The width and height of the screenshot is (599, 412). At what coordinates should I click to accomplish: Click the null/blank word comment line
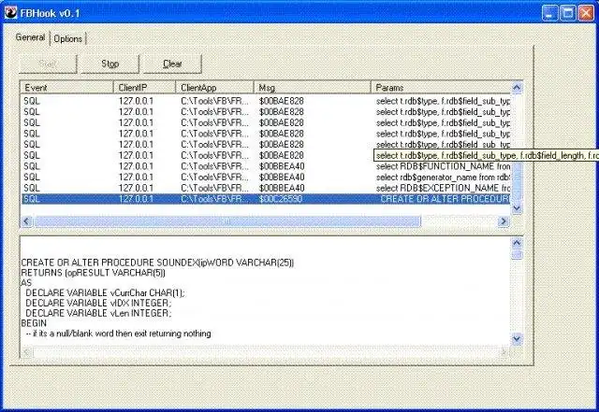119,334
